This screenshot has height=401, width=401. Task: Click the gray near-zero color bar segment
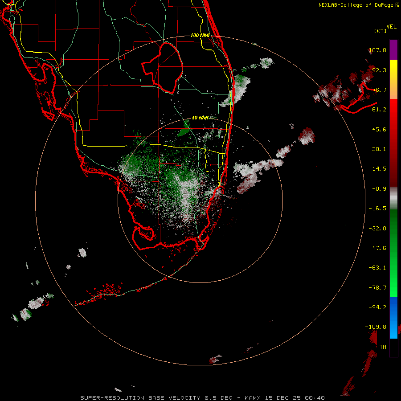[x=393, y=197]
